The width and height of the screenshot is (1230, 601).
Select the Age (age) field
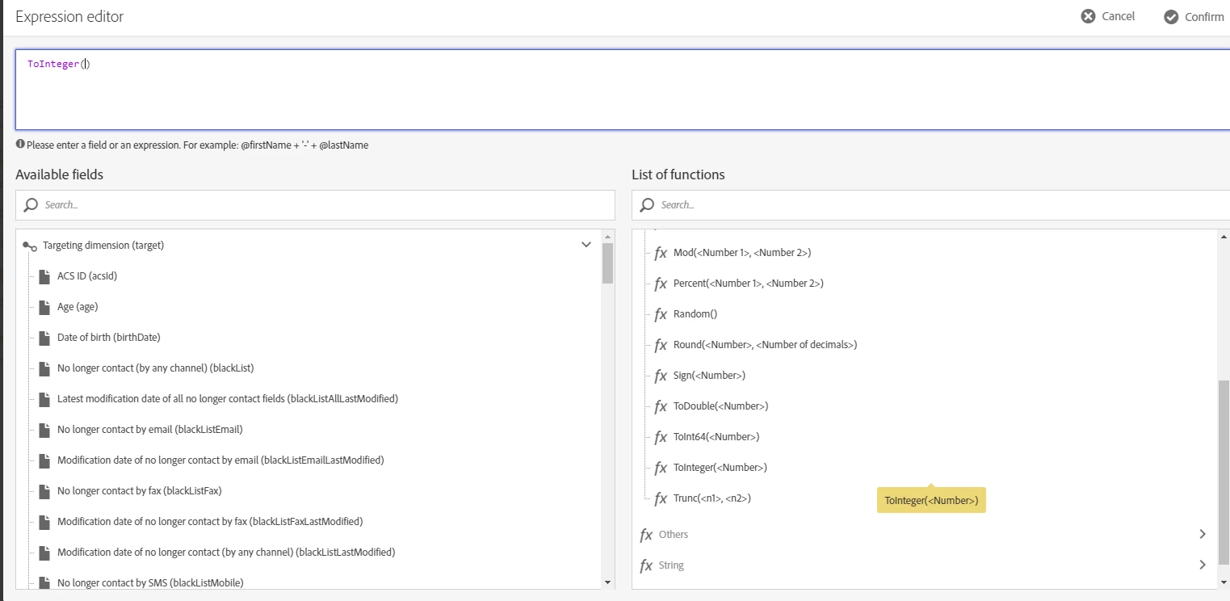[78, 307]
